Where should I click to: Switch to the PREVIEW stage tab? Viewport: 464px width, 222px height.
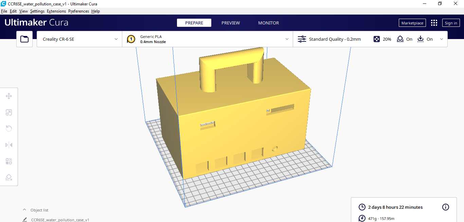click(x=231, y=23)
